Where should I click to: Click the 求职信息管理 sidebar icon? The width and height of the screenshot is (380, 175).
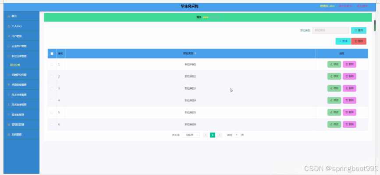(x=9, y=85)
